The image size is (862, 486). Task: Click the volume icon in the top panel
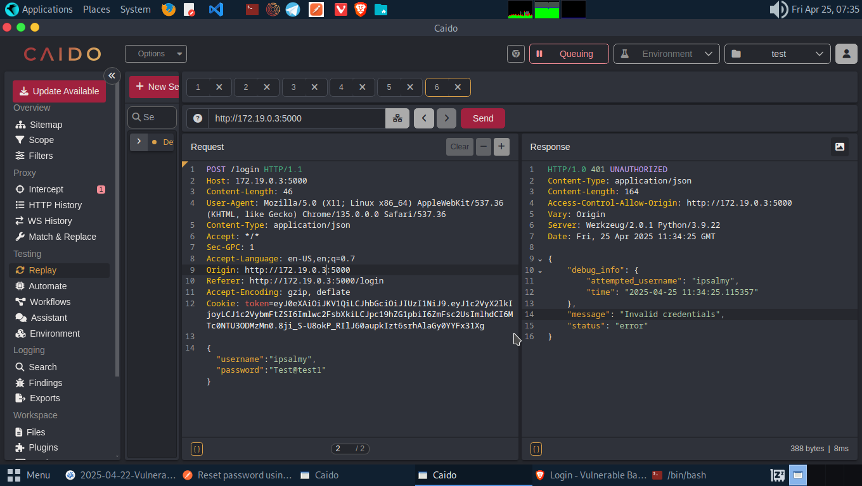coord(778,9)
